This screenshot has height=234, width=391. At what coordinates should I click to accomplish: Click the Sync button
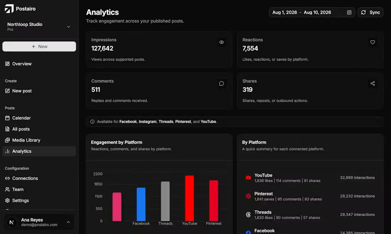[370, 12]
